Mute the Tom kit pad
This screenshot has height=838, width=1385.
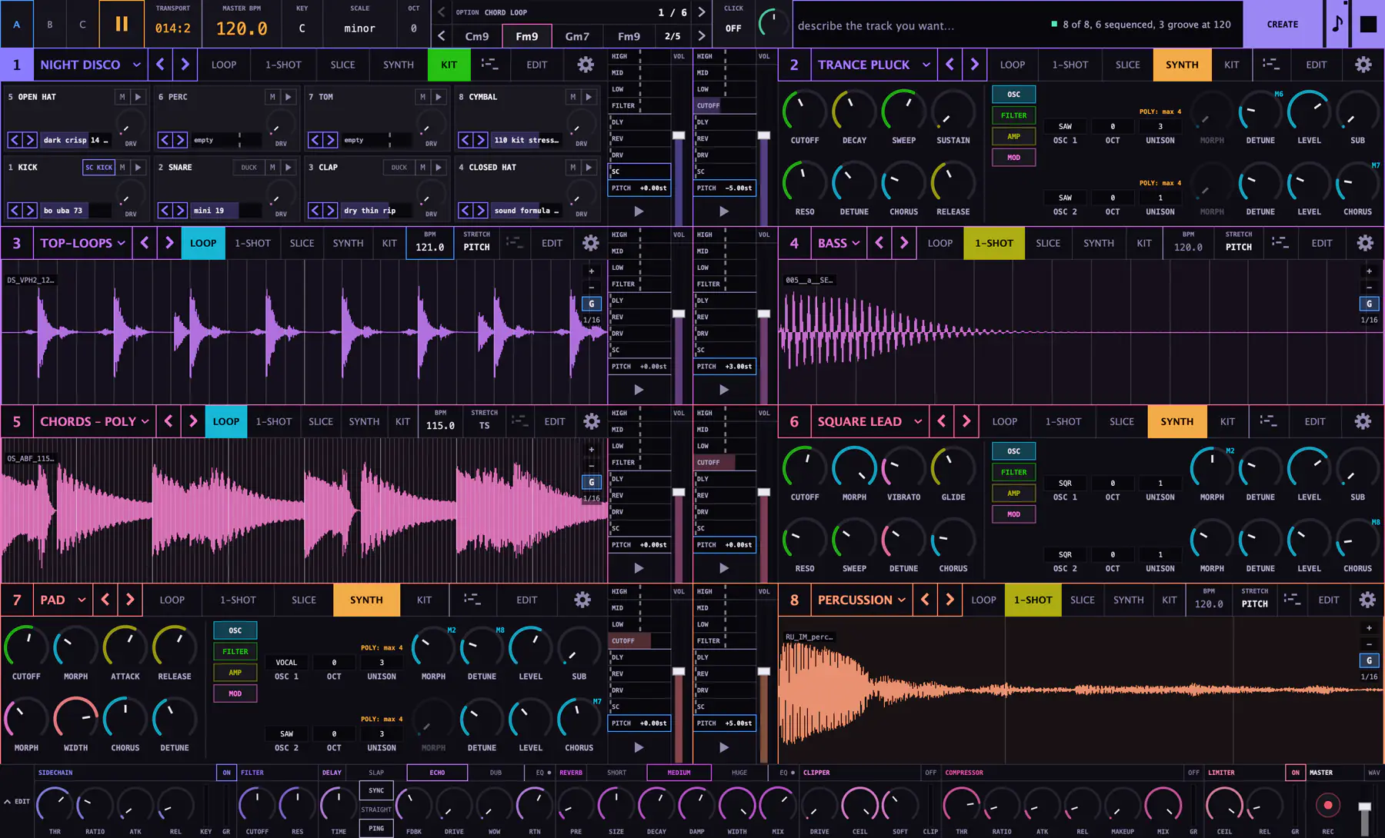pyautogui.click(x=422, y=97)
